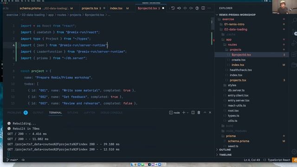The height and width of the screenshot is (167, 297).
Task: Open root.tsx file
Action: pos(233,110)
